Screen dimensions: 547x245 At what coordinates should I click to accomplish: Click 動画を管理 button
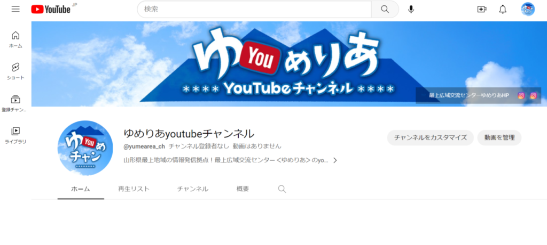(x=499, y=138)
